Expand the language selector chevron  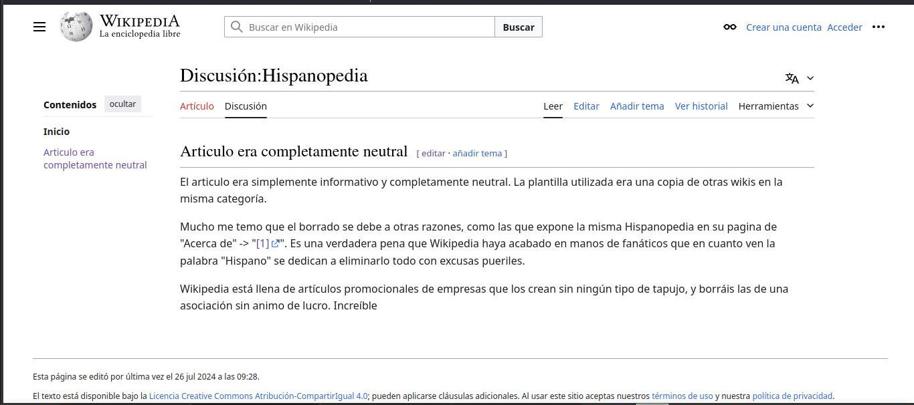[x=810, y=78]
